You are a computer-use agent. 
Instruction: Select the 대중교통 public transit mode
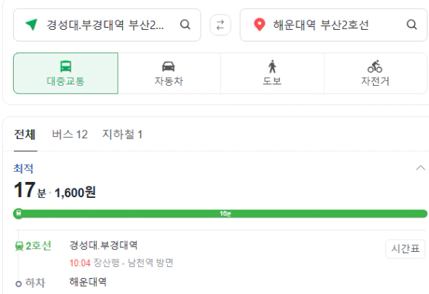pos(65,73)
